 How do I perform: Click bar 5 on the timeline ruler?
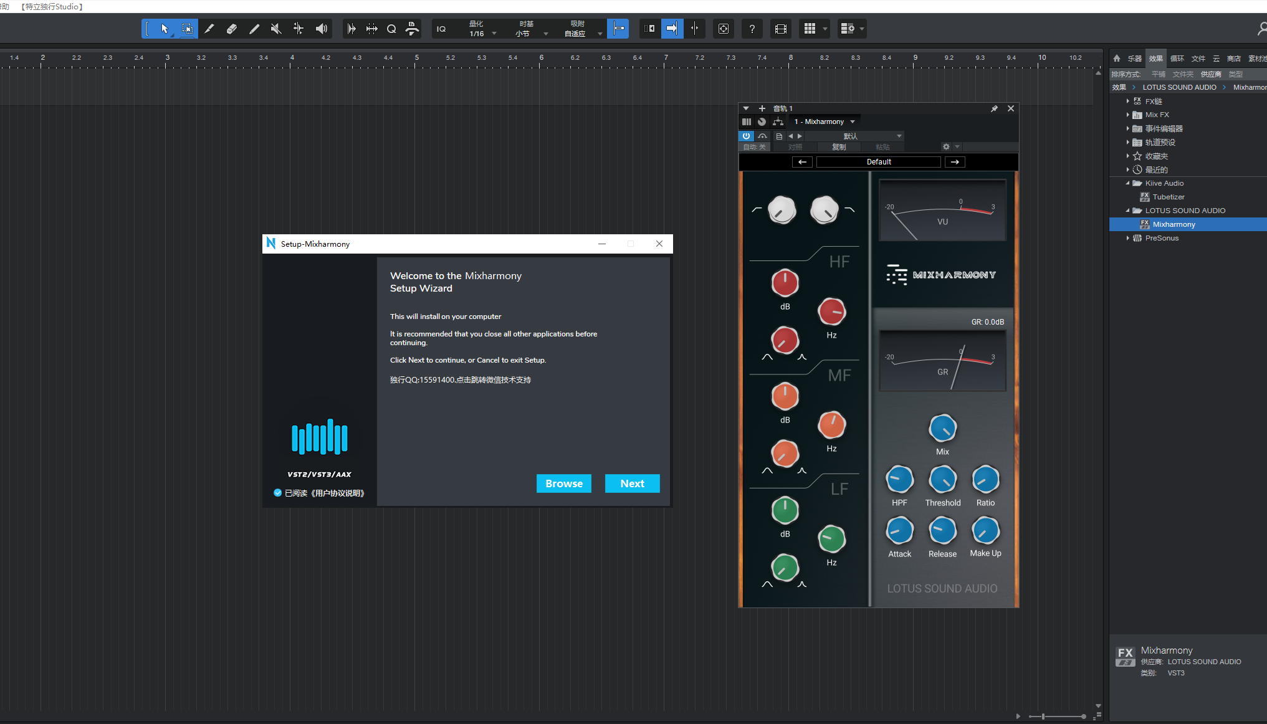pos(417,59)
